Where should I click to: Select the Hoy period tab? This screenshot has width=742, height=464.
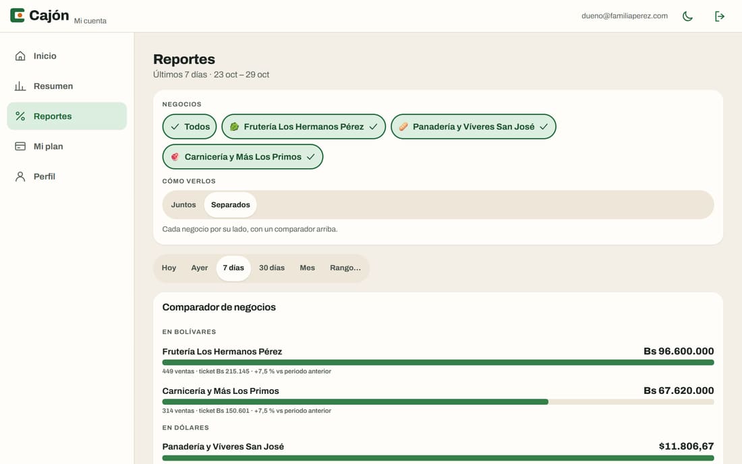(169, 268)
